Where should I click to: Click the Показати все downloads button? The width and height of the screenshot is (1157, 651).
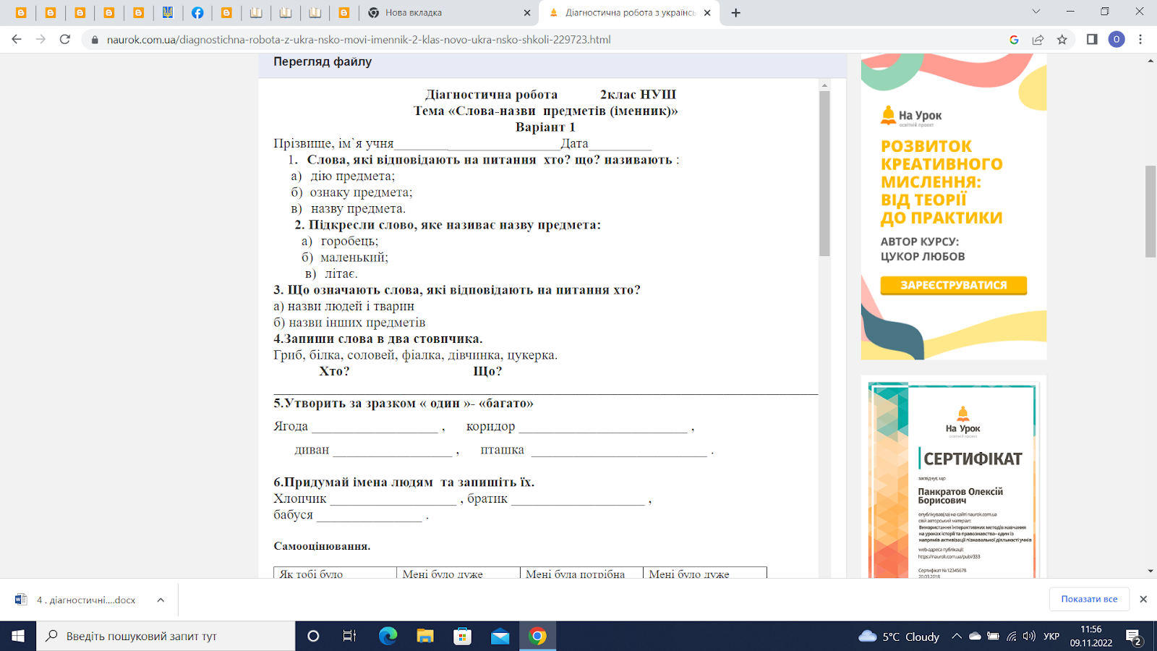click(1089, 599)
